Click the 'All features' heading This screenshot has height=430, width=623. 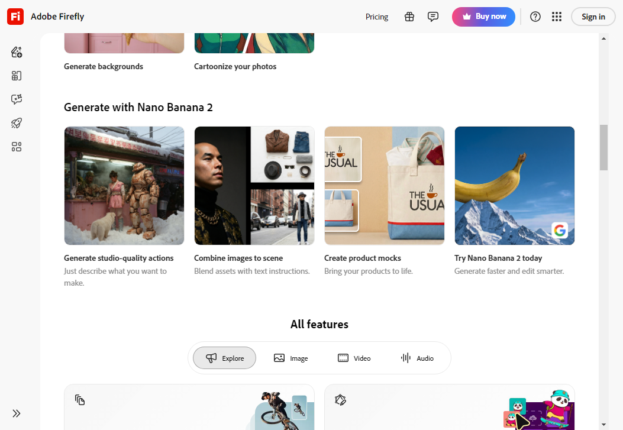[x=319, y=324]
